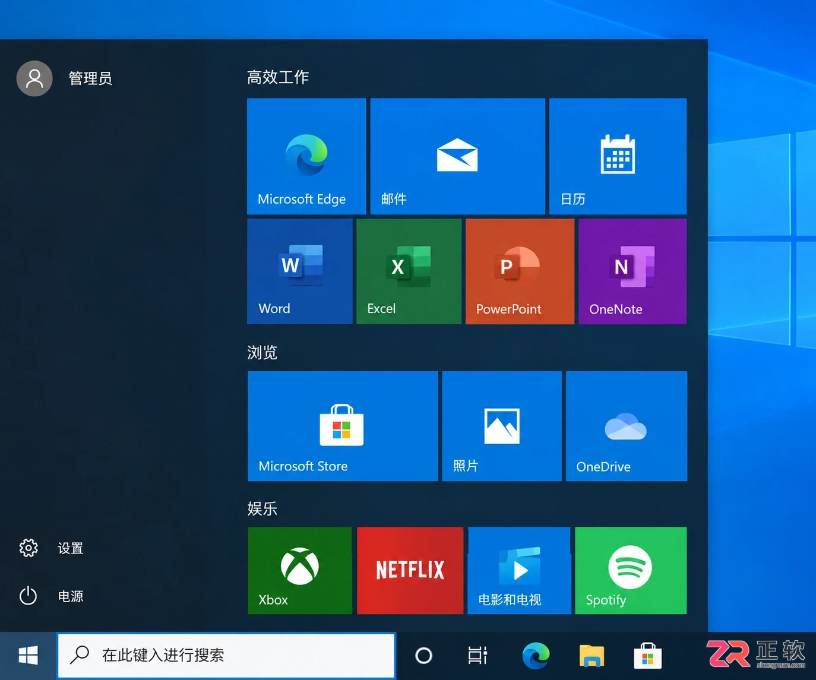This screenshot has width=816, height=680.
Task: Open the 管理员 user account menu
Action: (x=65, y=78)
